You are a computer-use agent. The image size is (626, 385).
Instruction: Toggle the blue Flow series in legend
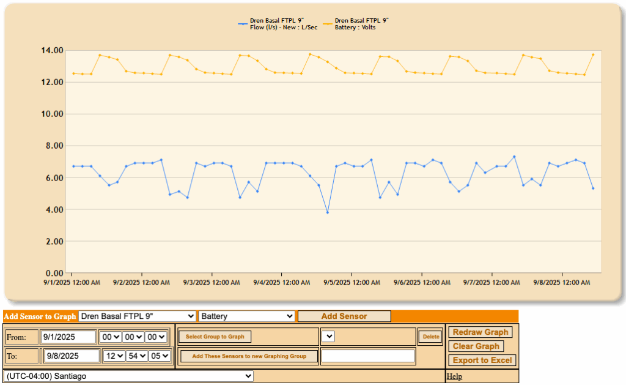[278, 23]
